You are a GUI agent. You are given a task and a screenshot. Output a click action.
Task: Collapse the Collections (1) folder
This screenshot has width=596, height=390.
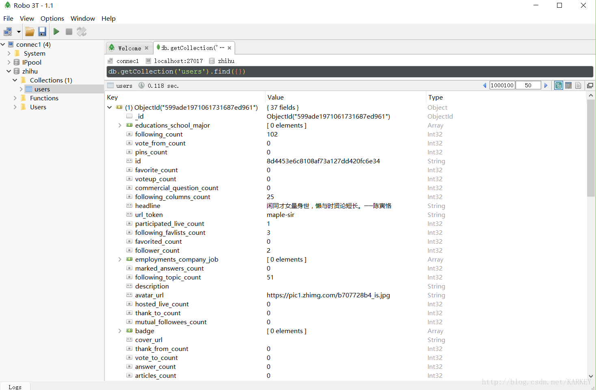[x=15, y=80]
